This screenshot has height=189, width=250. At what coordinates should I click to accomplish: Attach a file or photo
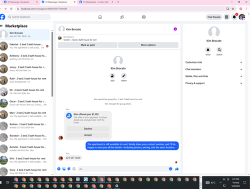(64, 169)
